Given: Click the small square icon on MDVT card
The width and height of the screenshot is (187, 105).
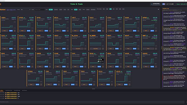Looking at the screenshot, I should point(120,49).
